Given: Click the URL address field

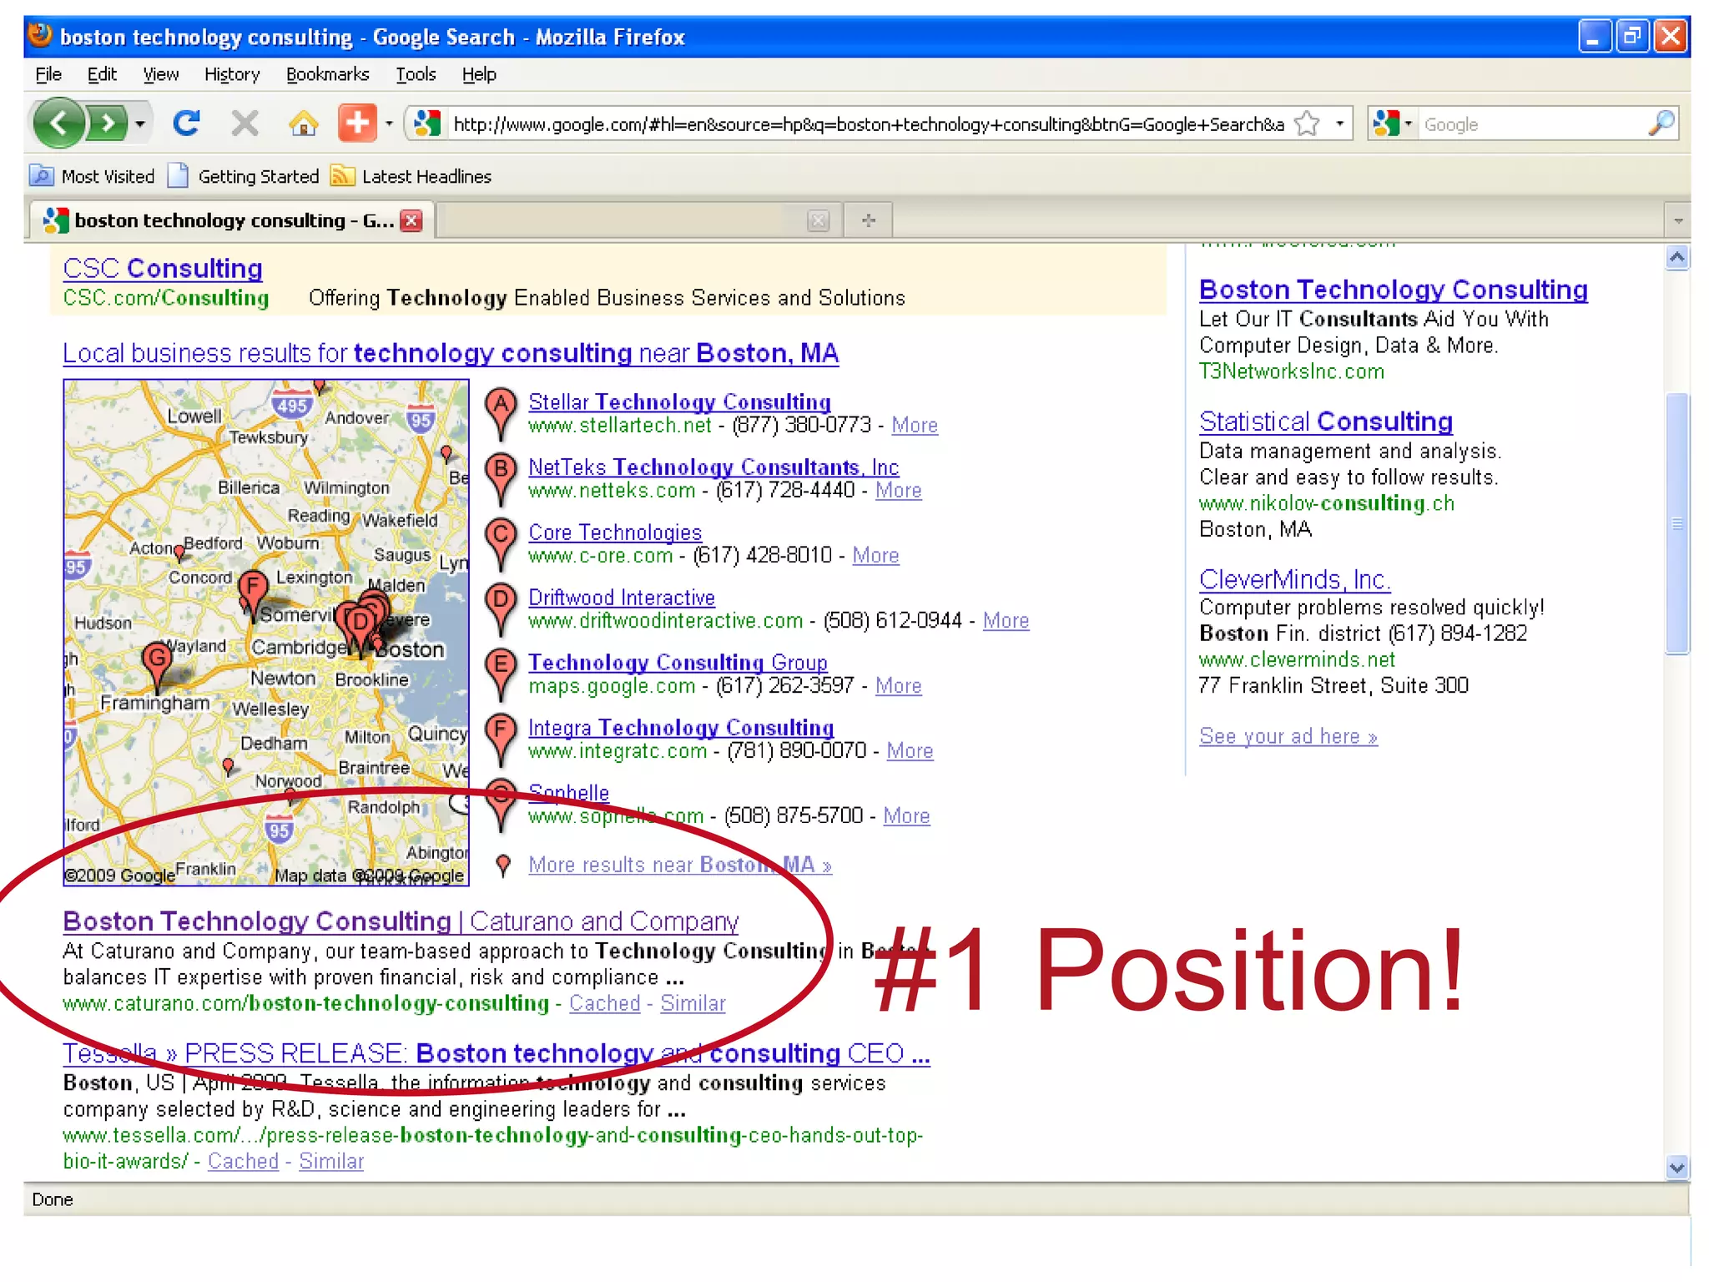Looking at the screenshot, I should pos(868,124).
